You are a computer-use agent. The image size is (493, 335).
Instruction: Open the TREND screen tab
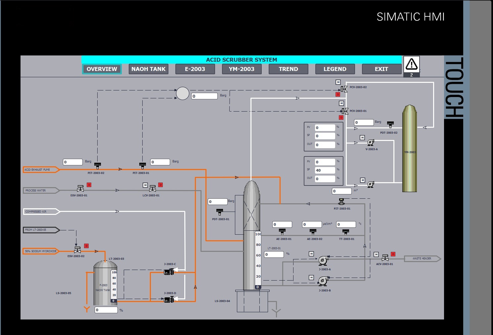pyautogui.click(x=288, y=69)
